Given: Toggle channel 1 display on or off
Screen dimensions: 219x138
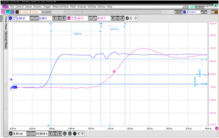Looking at the screenshot, I should pyautogui.click(x=10, y=18).
